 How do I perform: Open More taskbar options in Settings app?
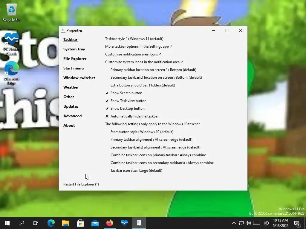[139, 47]
